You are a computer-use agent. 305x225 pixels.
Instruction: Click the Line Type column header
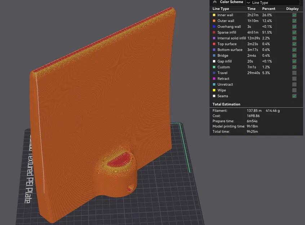click(221, 9)
